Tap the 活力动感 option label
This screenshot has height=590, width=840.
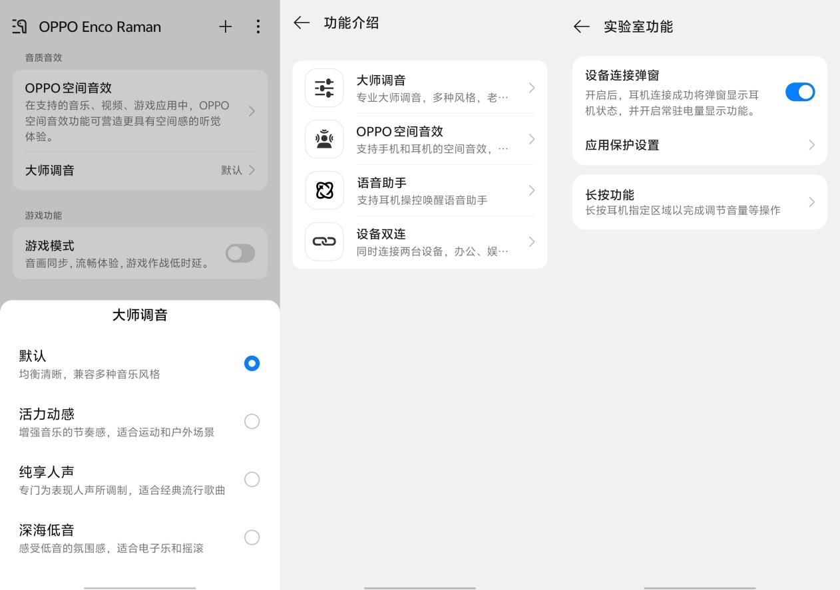click(x=47, y=414)
